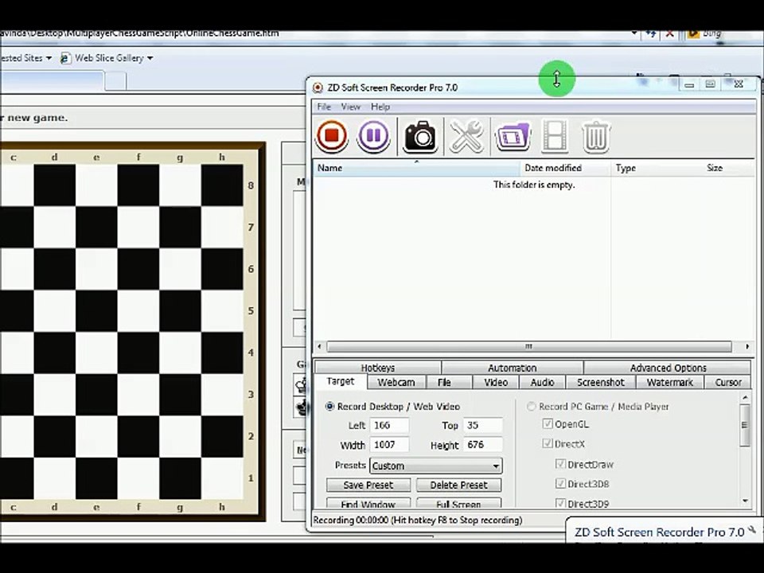Switch to the Advanced Options tab

coord(668,368)
